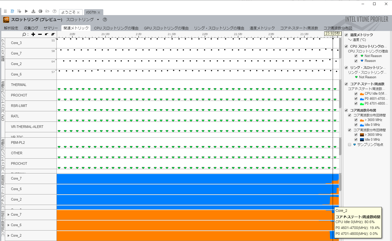The height and width of the screenshot is (241, 392).
Task: Click the green Run (play) toolbar icon
Action: click(x=26, y=11)
